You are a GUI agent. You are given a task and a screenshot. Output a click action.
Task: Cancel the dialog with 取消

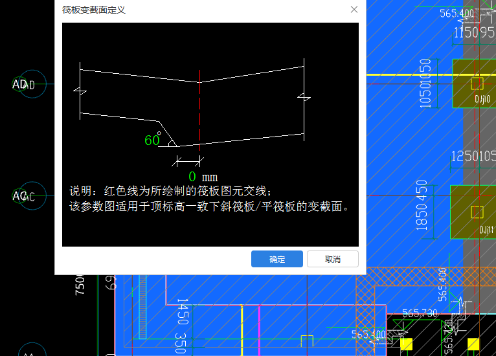point(332,259)
